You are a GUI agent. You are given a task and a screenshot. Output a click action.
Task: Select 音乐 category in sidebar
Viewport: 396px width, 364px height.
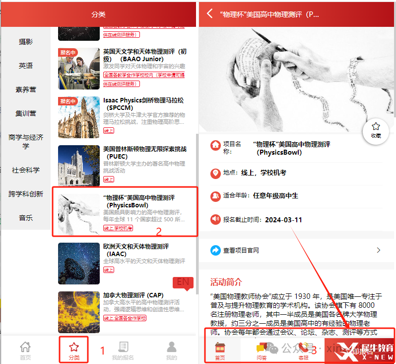tap(25, 218)
